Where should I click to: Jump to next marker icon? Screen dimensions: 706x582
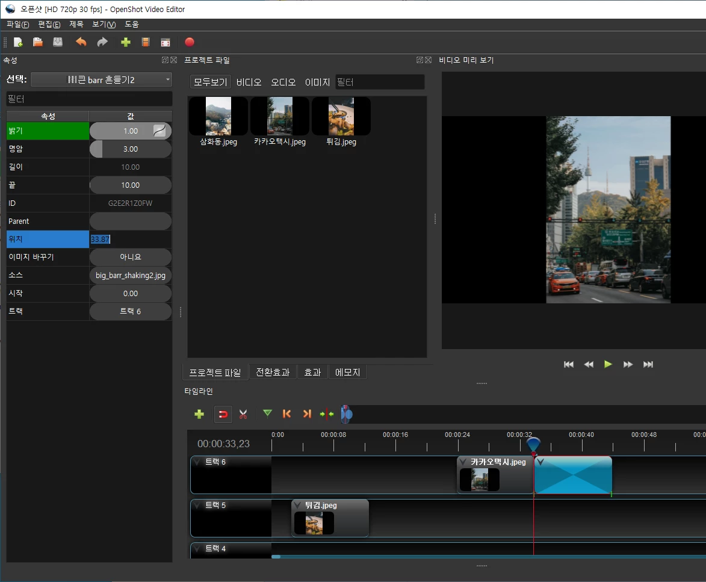click(x=306, y=413)
